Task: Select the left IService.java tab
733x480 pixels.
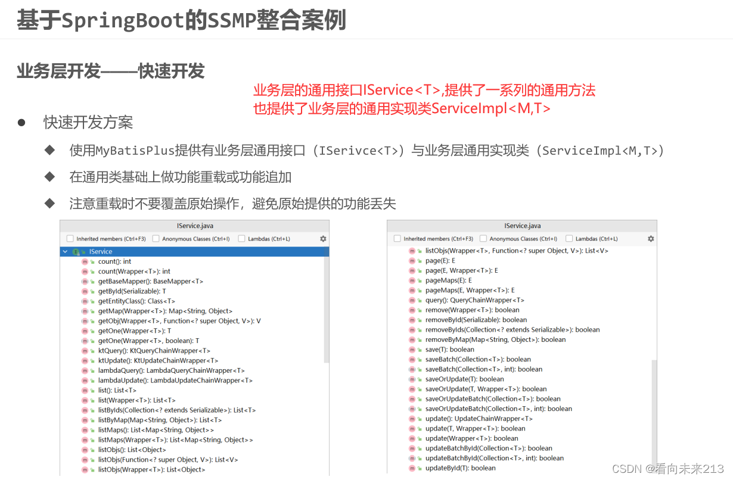Action: pyautogui.click(x=195, y=226)
